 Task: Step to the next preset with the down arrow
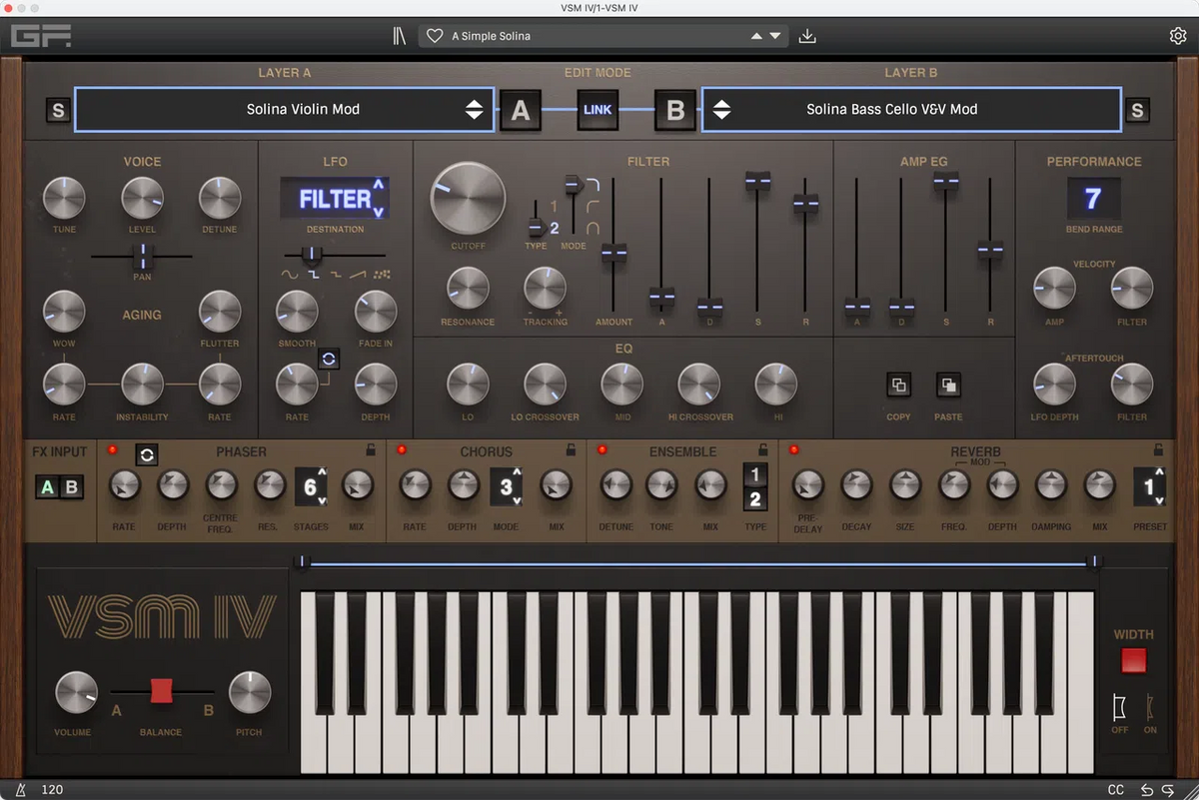tap(776, 35)
